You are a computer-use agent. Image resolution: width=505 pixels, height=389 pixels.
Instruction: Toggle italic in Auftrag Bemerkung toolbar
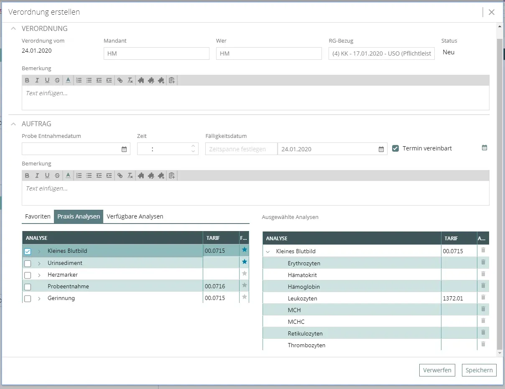click(x=37, y=175)
